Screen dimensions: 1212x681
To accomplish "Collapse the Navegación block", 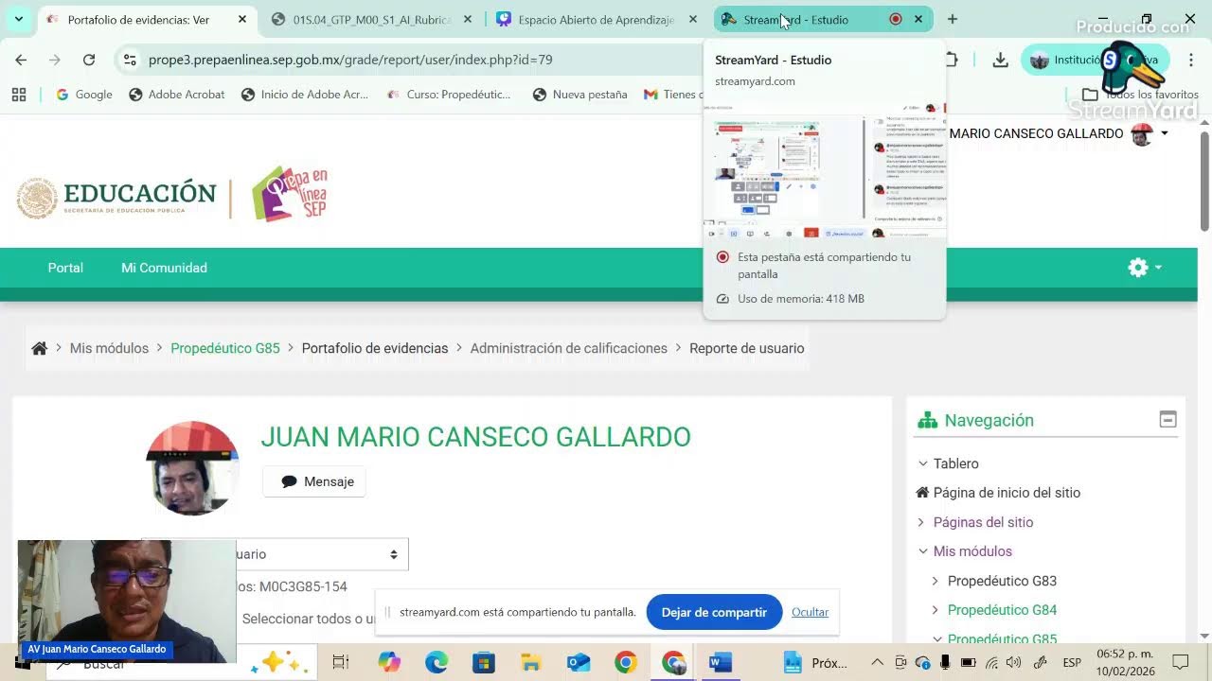I will click(x=1167, y=420).
